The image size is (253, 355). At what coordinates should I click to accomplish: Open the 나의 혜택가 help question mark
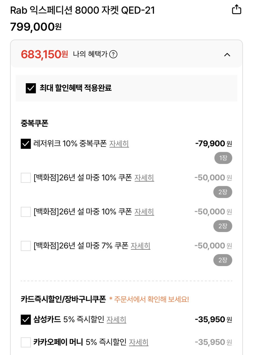click(x=113, y=54)
